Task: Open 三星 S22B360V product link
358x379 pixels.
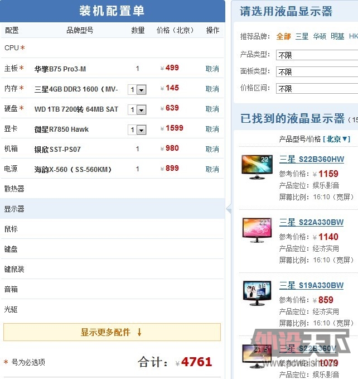Action: (x=308, y=348)
